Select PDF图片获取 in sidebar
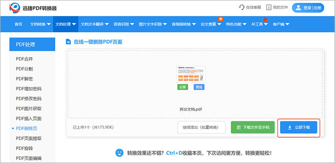The image size is (335, 163). (29, 109)
